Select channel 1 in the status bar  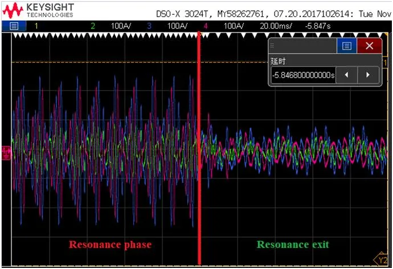tap(37, 26)
